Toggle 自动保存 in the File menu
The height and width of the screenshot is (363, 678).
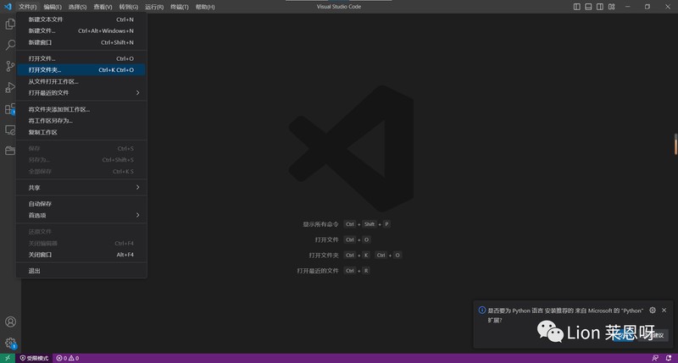pos(81,204)
